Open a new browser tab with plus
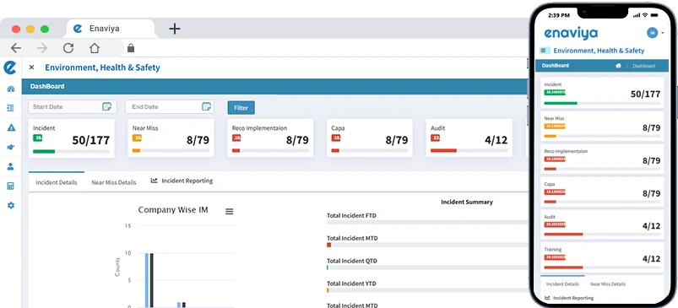The width and height of the screenshot is (678, 308). click(174, 29)
